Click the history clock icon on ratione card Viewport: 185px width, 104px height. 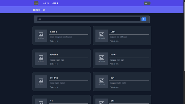pos(50,64)
